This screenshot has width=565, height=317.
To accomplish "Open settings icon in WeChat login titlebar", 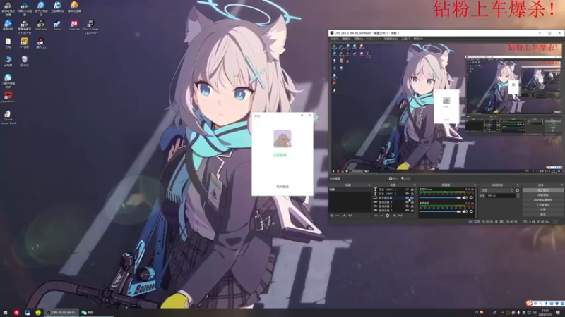I will (302, 116).
